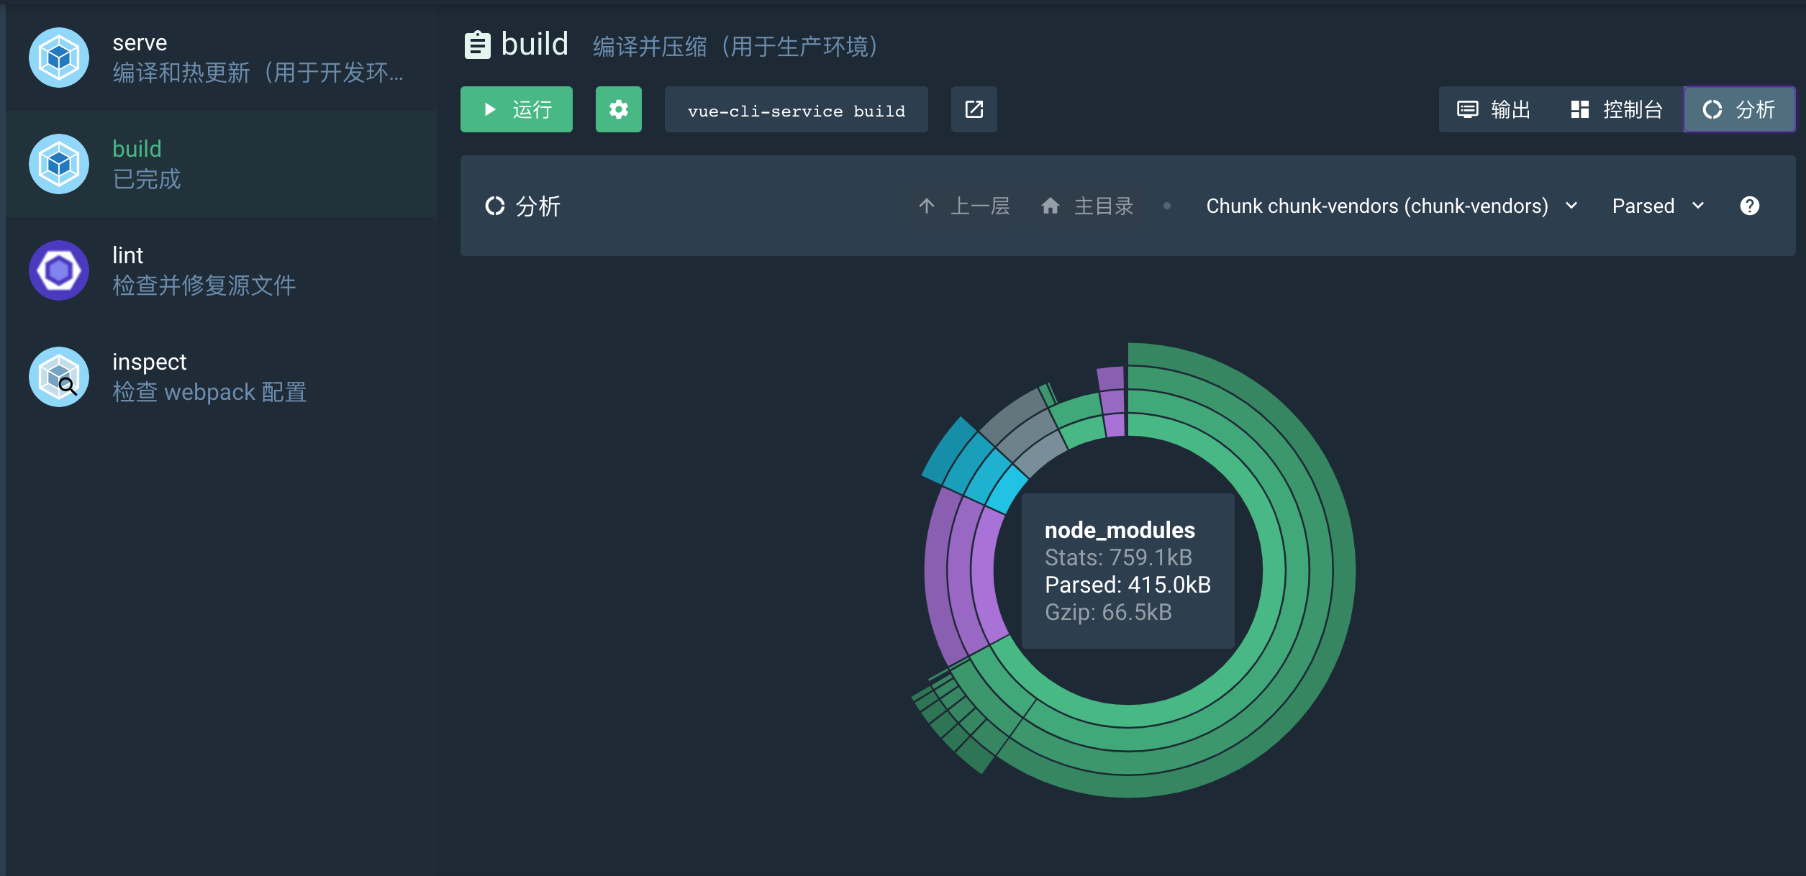The image size is (1806, 876).
Task: Open task parameters with the gear icon
Action: 618,109
